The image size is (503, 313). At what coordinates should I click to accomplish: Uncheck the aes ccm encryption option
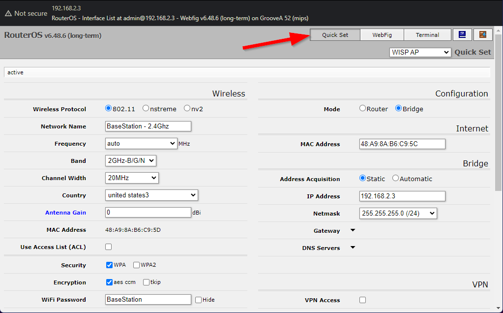[109, 282]
